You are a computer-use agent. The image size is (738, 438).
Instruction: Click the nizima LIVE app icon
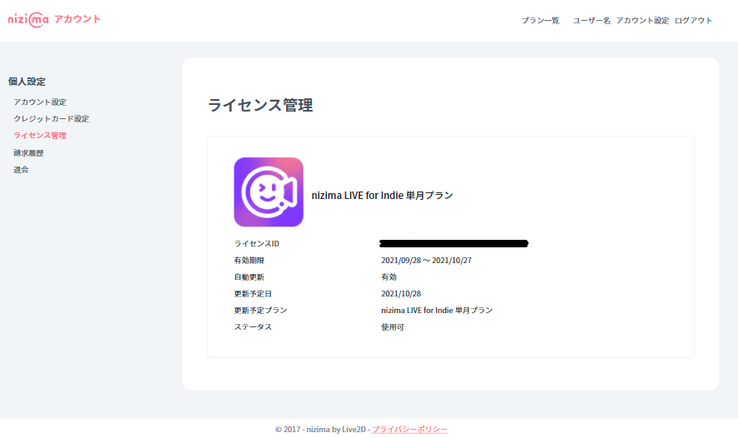tap(269, 192)
